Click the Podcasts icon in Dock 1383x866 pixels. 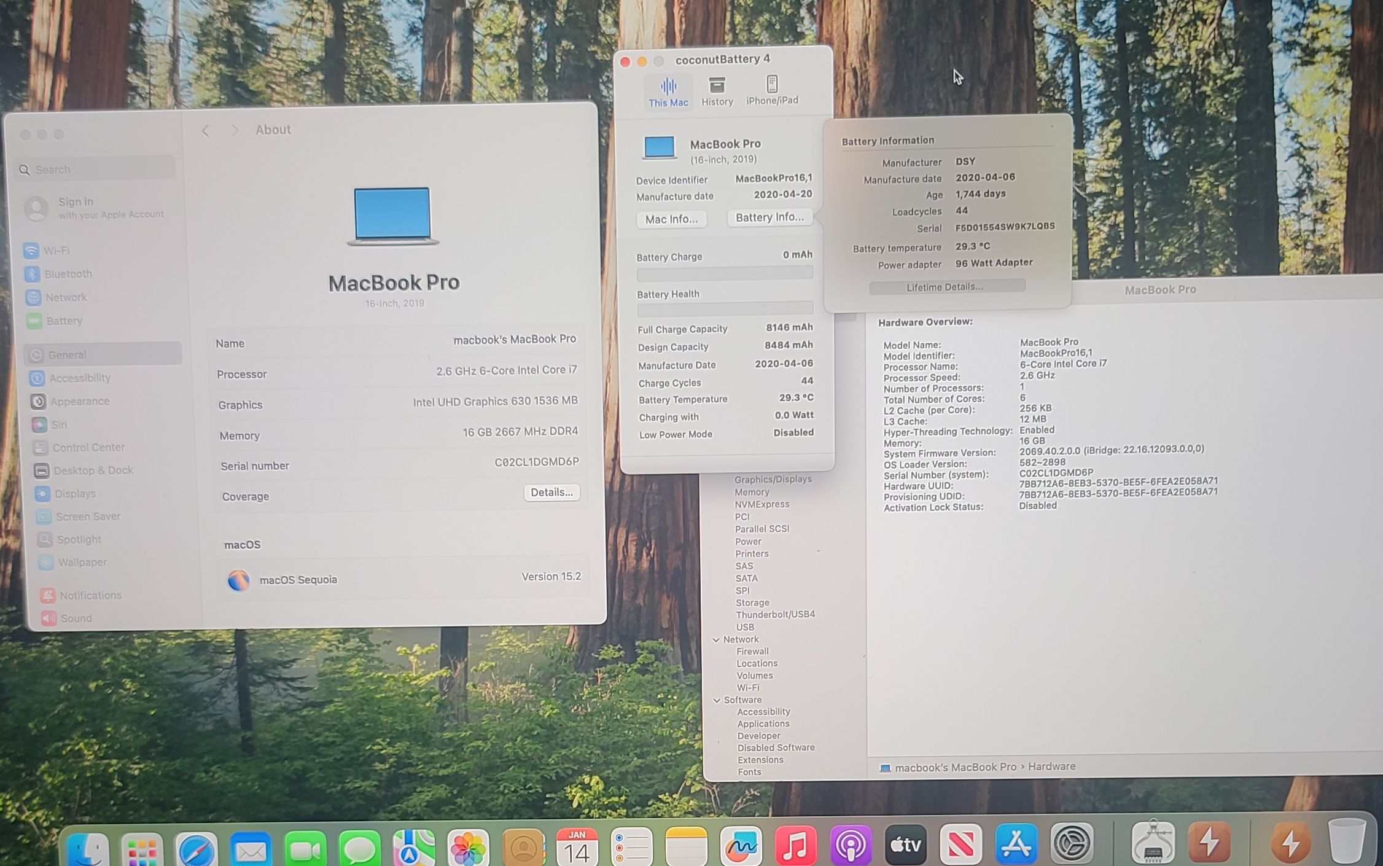click(x=851, y=846)
